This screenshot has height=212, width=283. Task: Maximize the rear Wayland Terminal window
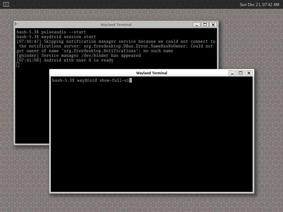point(205,25)
